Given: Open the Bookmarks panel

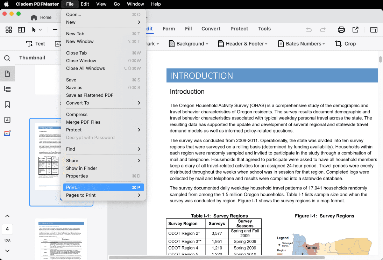Looking at the screenshot, I should [x=7, y=104].
